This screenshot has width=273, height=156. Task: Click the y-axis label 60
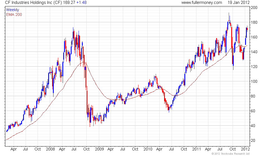click(x=253, y=111)
